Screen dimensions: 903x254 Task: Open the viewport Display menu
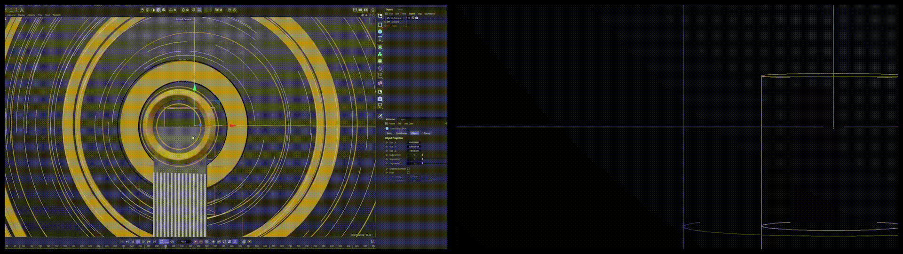(21, 15)
